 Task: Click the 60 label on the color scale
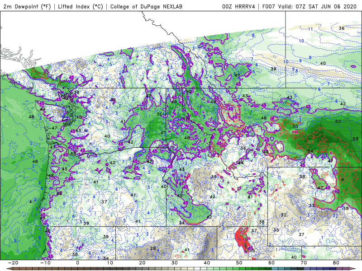[271, 263]
